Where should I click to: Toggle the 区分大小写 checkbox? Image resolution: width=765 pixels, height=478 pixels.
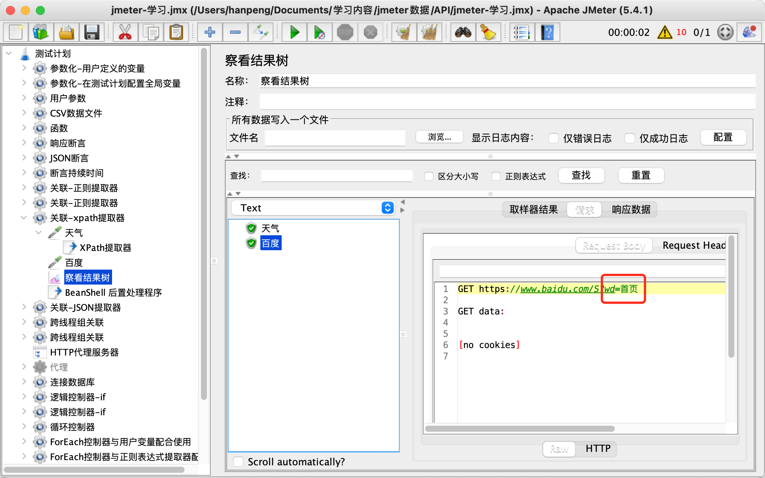[429, 176]
